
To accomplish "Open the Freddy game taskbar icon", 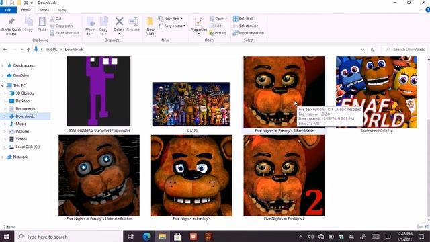I will [x=209, y=237].
